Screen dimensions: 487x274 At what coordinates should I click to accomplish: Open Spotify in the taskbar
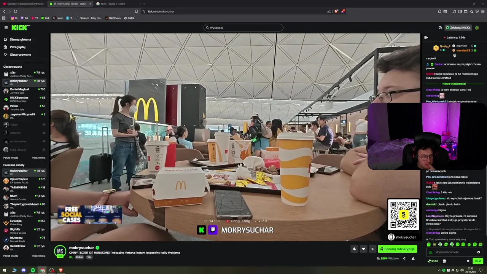(x=33, y=270)
